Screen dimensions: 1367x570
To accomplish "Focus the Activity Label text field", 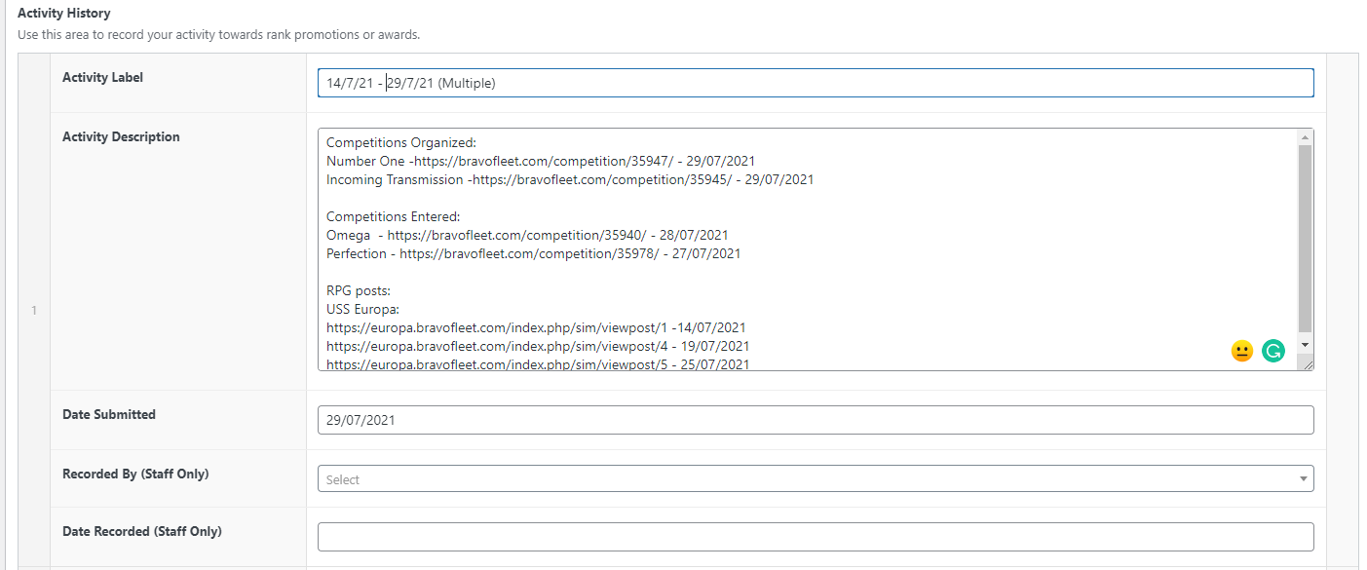I will 815,83.
